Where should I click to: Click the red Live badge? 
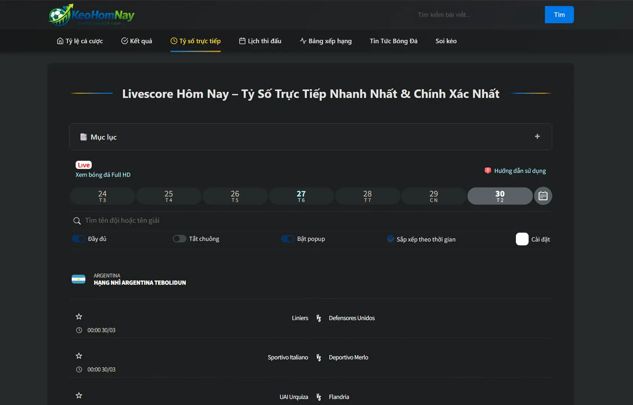83,165
